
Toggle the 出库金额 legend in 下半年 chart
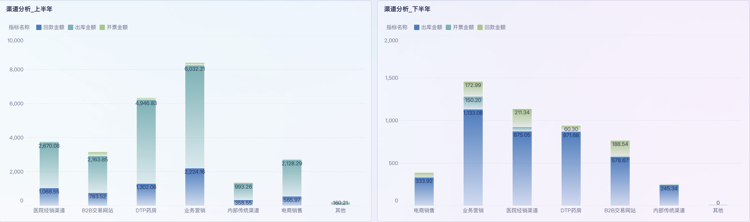pyautogui.click(x=428, y=27)
